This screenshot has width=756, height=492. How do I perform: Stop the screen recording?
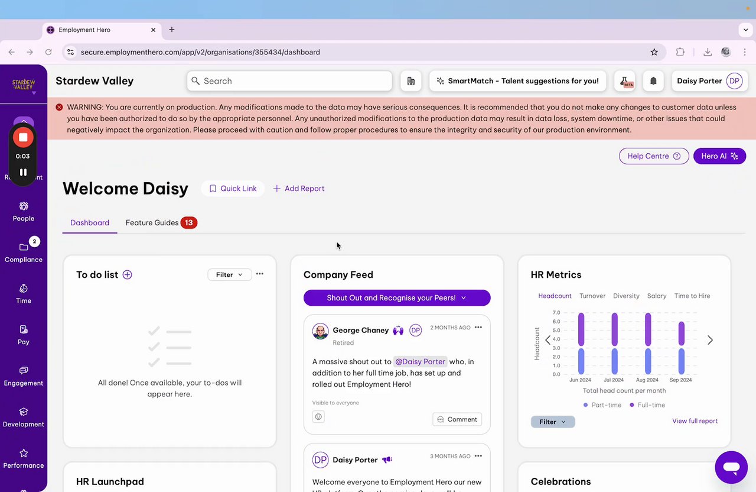(23, 137)
